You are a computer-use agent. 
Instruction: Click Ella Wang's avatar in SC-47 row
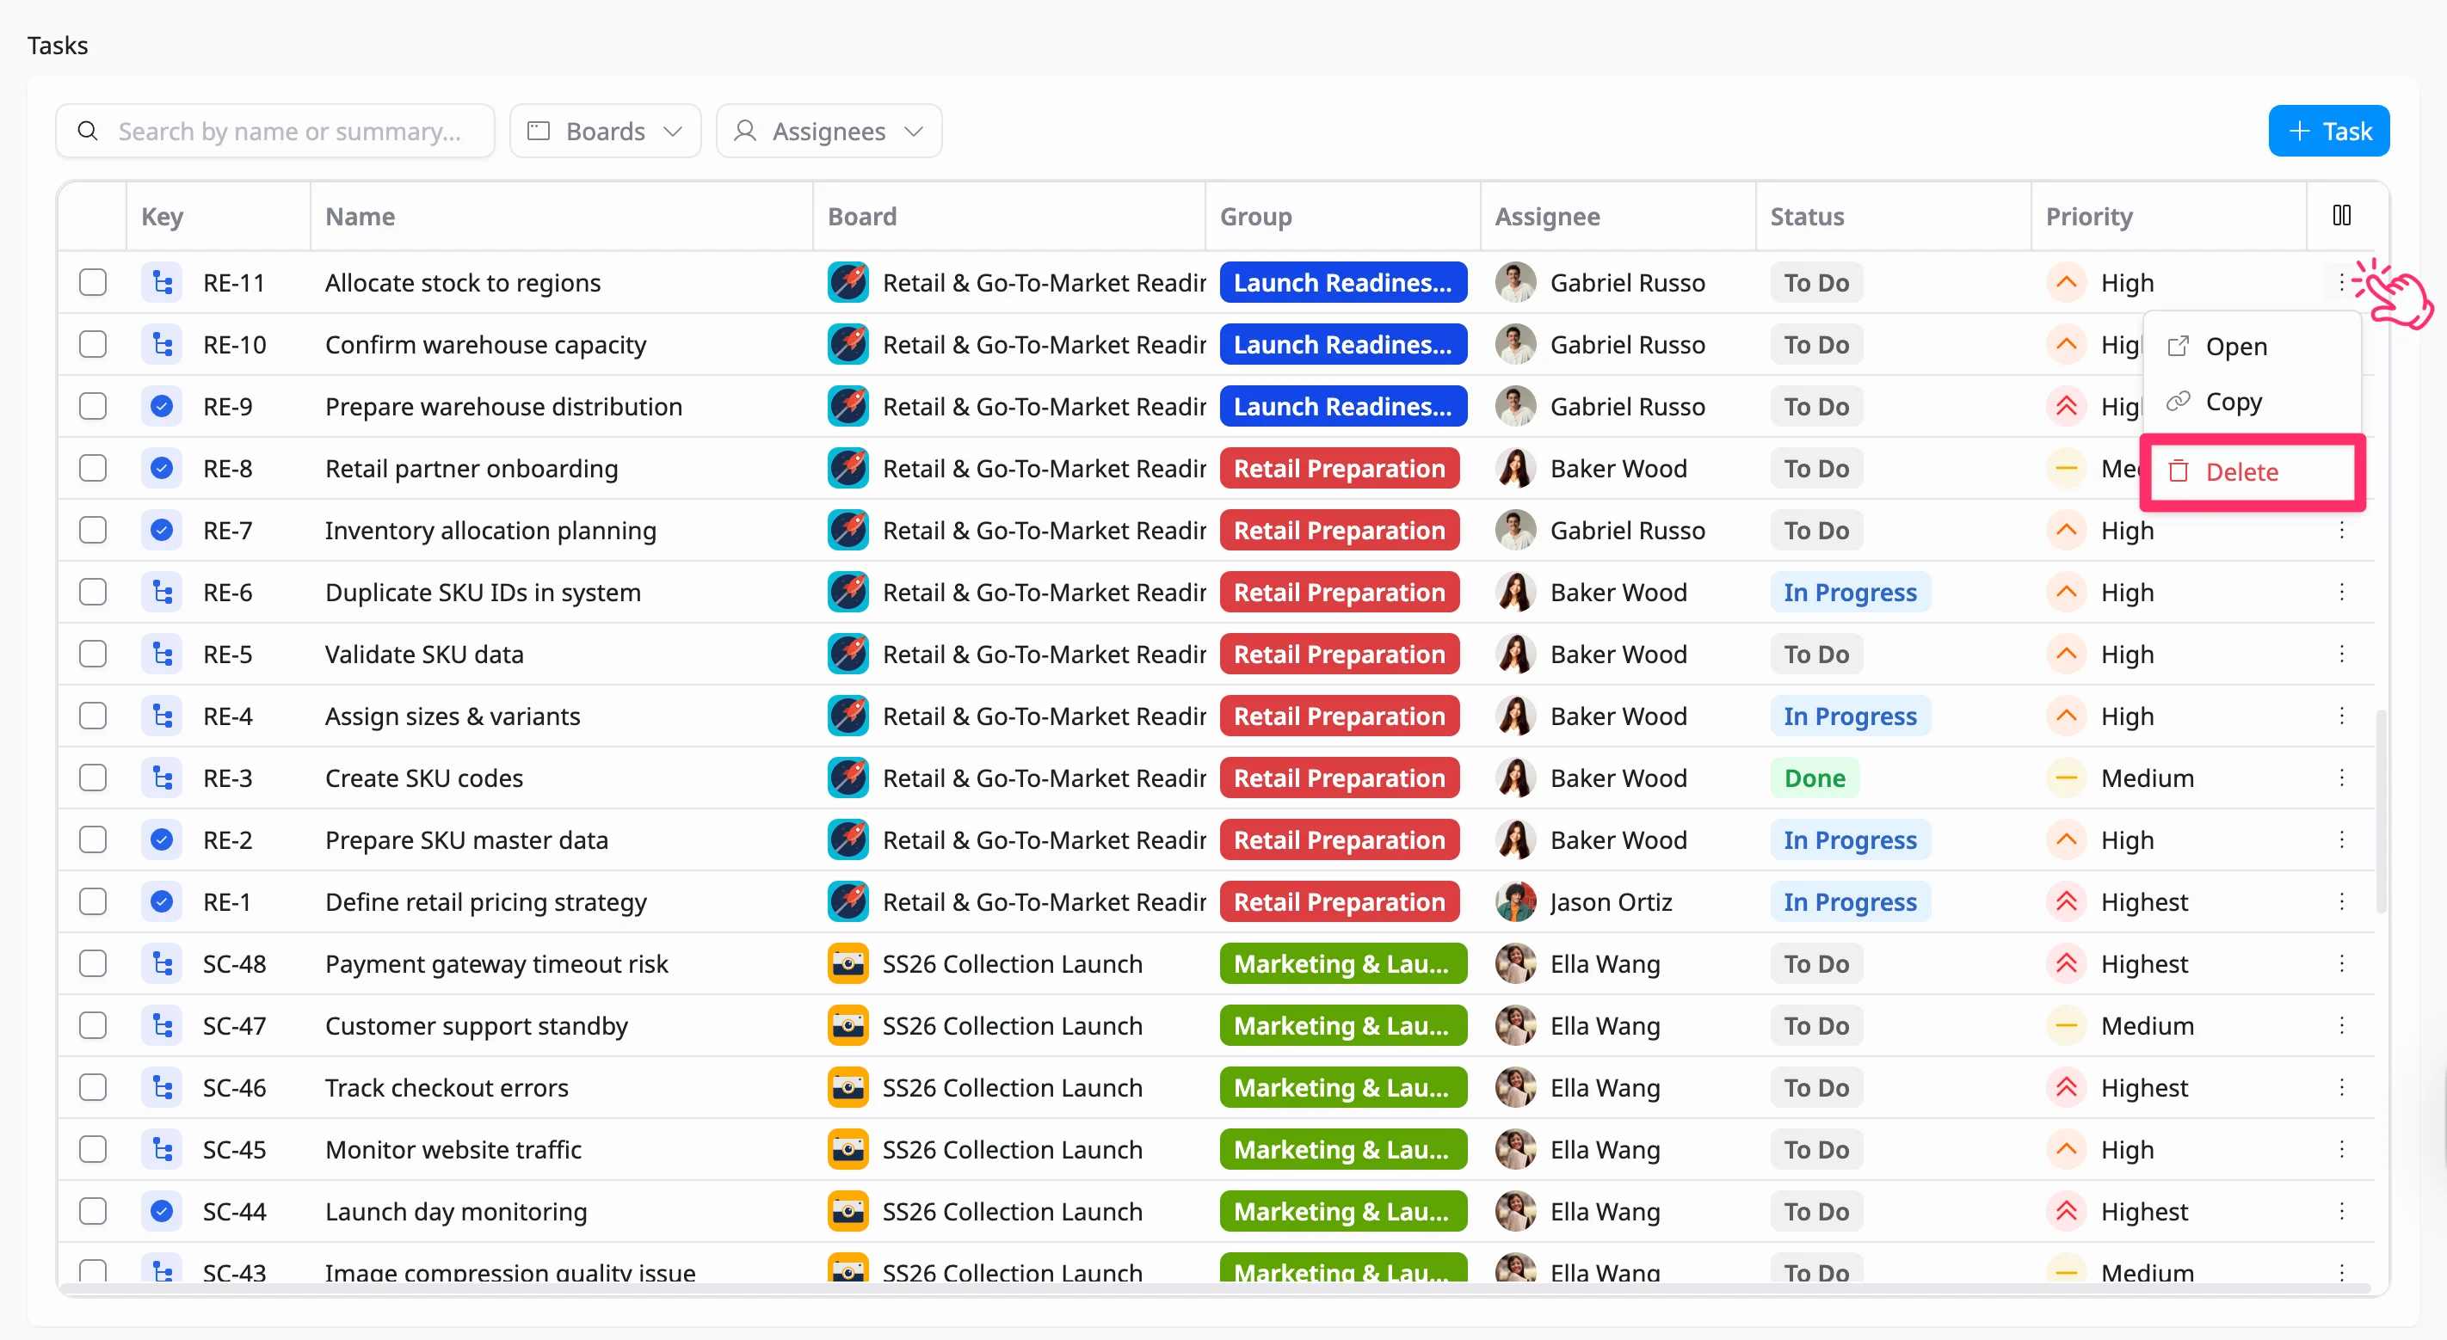[1515, 1026]
